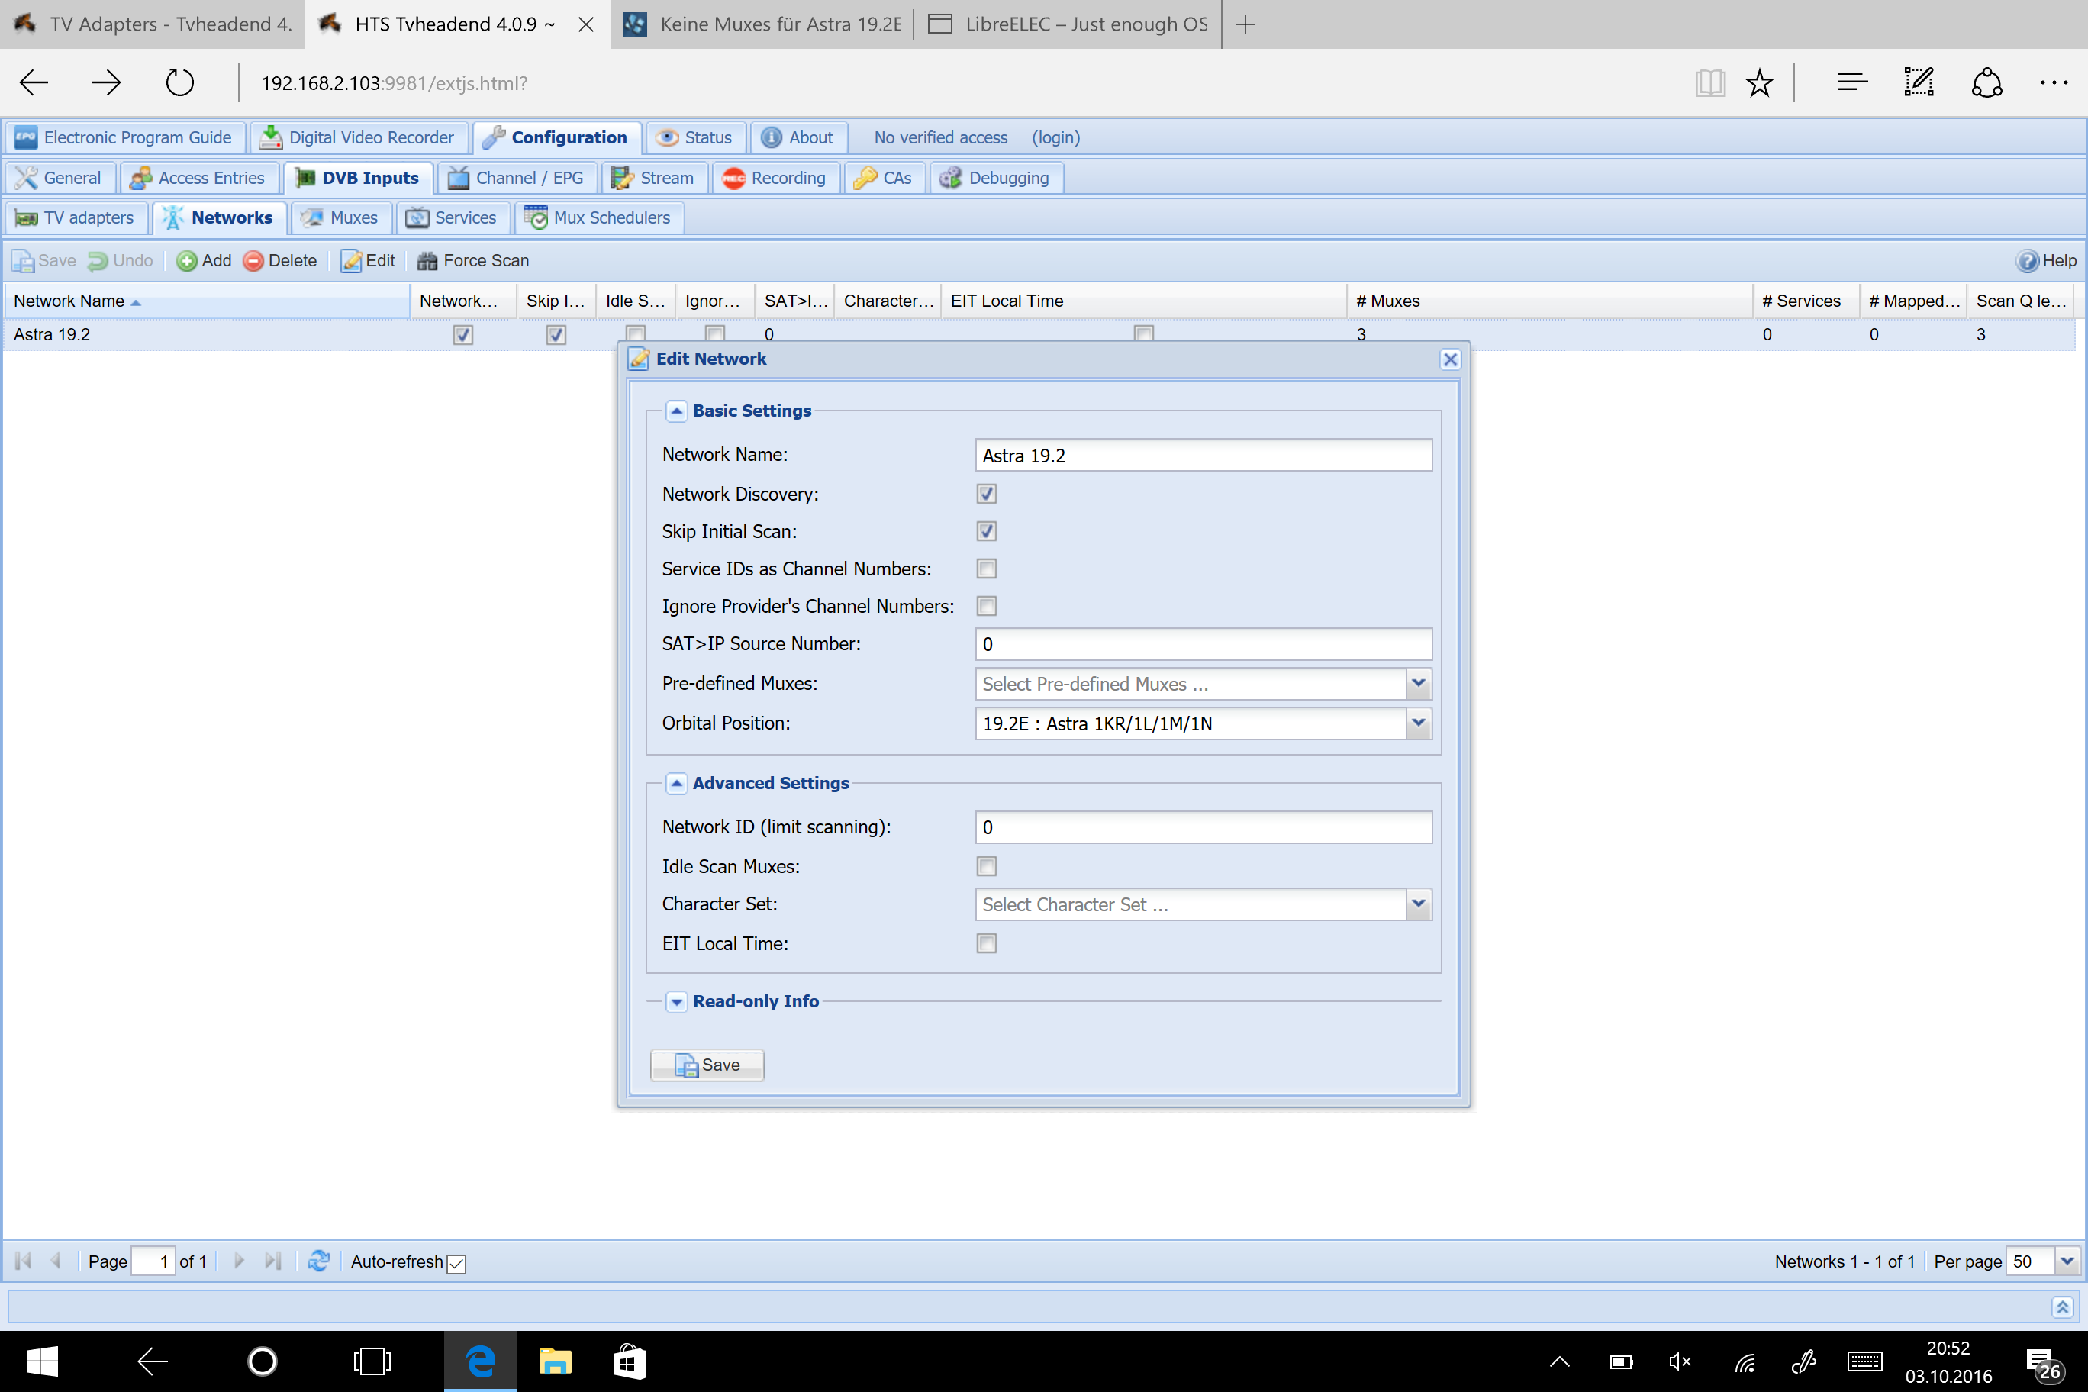2088x1392 pixels.
Task: Toggle Skip Initial Scan in Astra 19.2 row
Action: [x=556, y=335]
